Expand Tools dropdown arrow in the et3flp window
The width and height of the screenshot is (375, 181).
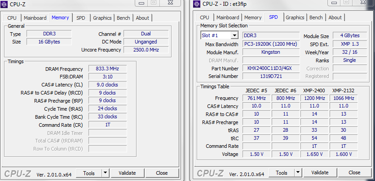[x=298, y=172]
